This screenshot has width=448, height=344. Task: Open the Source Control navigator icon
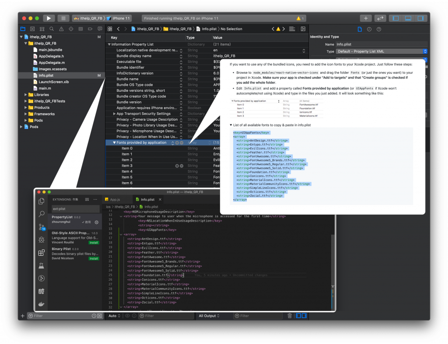coord(32,29)
